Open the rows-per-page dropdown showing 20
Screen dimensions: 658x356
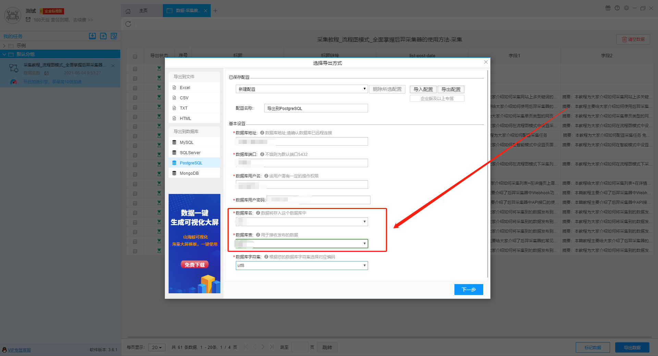[157, 347]
